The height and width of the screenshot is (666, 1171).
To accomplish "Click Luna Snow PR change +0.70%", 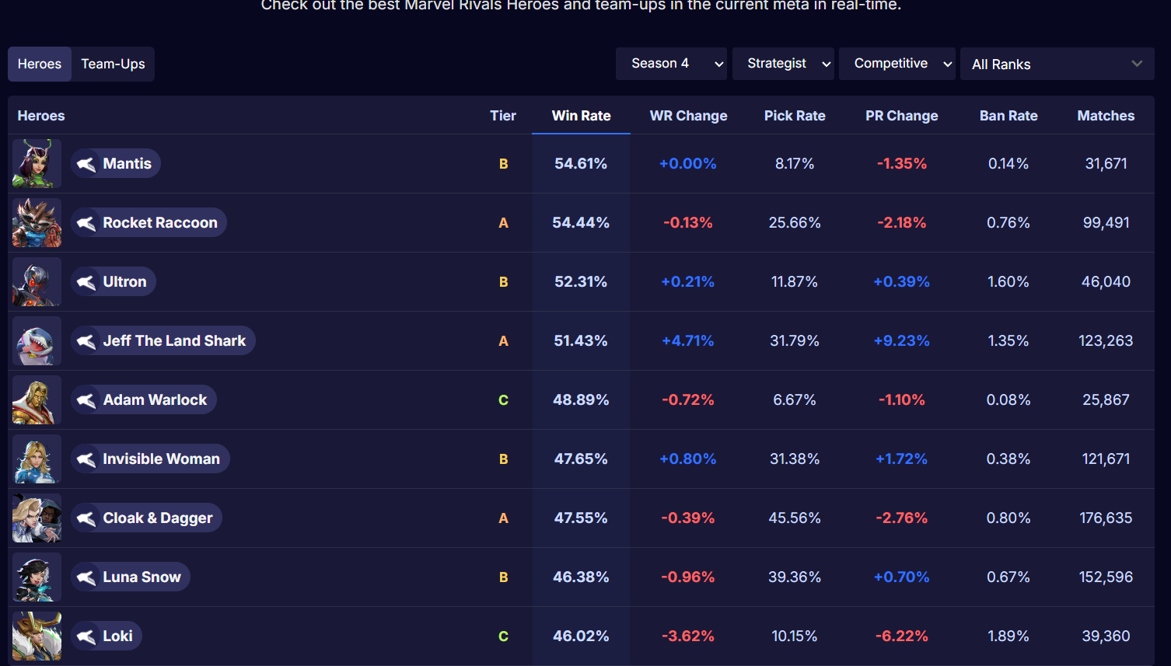I will pos(902,577).
